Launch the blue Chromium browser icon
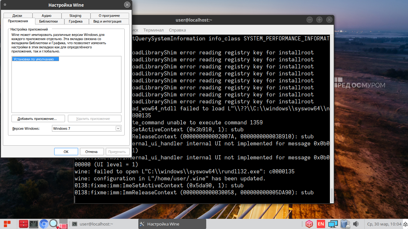 44,224
